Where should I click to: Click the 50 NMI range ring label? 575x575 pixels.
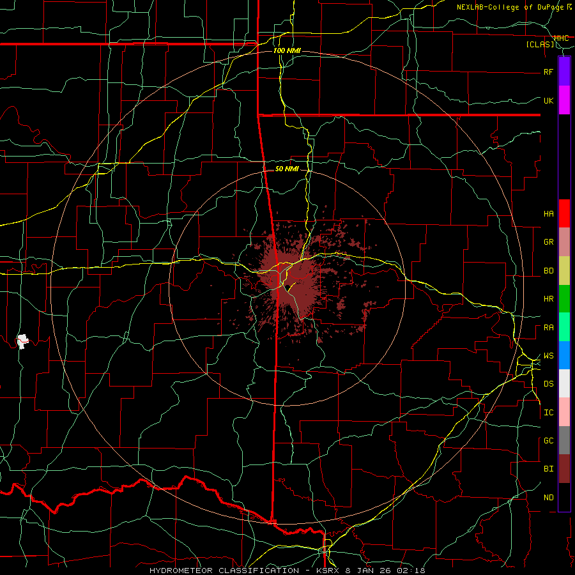(287, 169)
